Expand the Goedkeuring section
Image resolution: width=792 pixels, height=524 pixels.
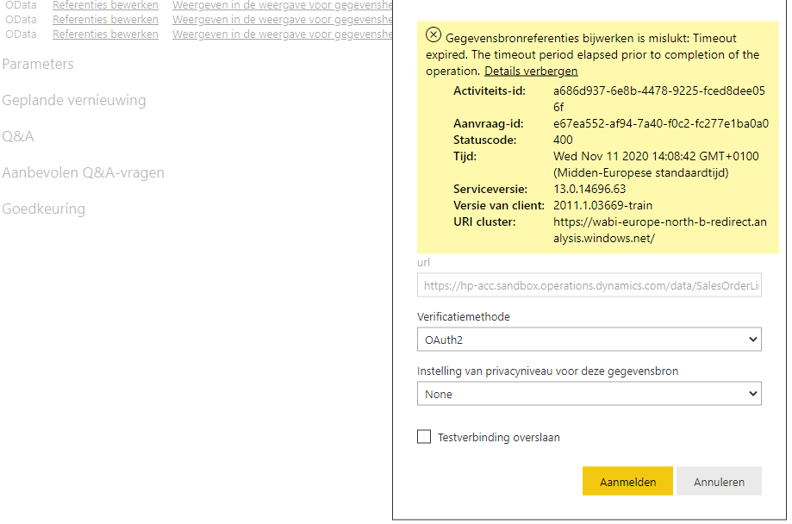[x=43, y=209]
